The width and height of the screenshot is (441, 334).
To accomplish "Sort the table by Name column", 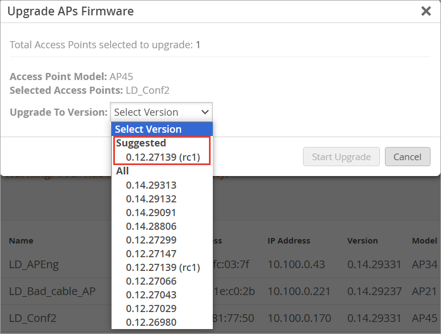I will (x=21, y=240).
